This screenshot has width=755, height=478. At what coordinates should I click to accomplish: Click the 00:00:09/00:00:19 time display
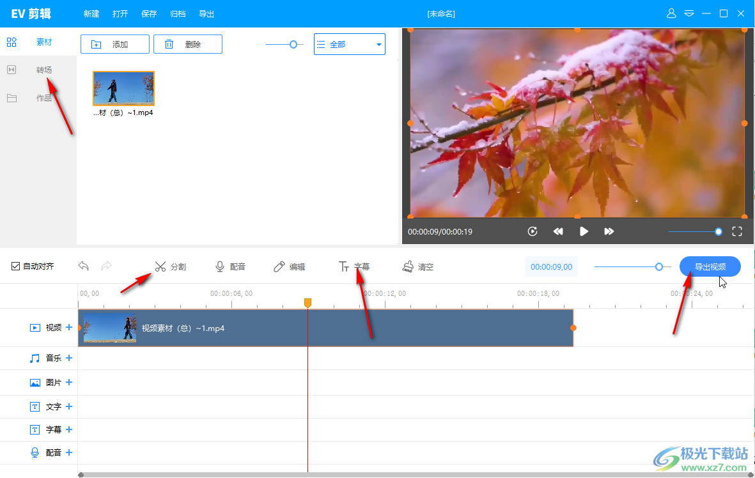click(x=440, y=231)
